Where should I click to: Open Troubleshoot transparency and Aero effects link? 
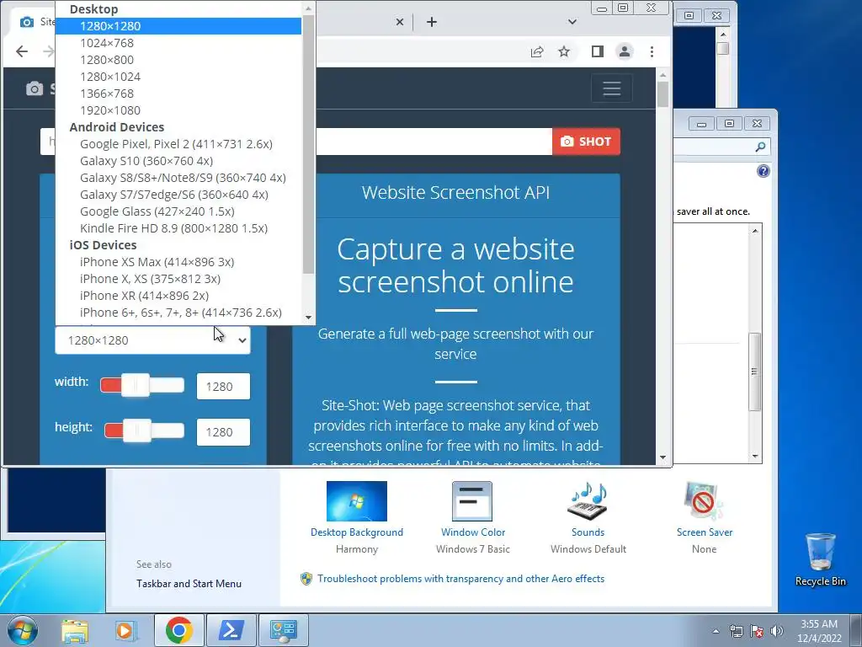pyautogui.click(x=460, y=579)
